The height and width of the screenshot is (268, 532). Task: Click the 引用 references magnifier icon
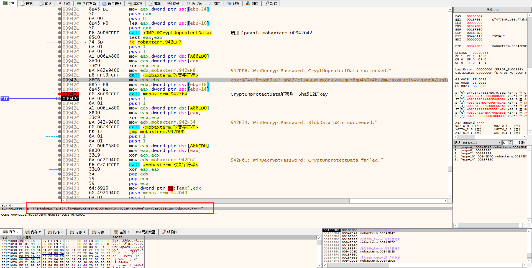[211, 4]
